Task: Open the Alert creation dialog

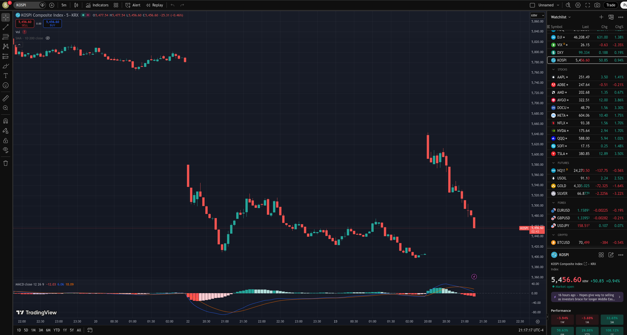Action: coord(133,5)
